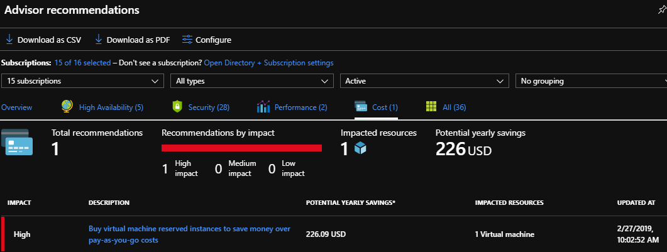Click the All grid icon

[x=432, y=107]
